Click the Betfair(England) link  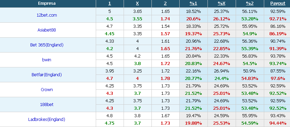coord(47,75)
